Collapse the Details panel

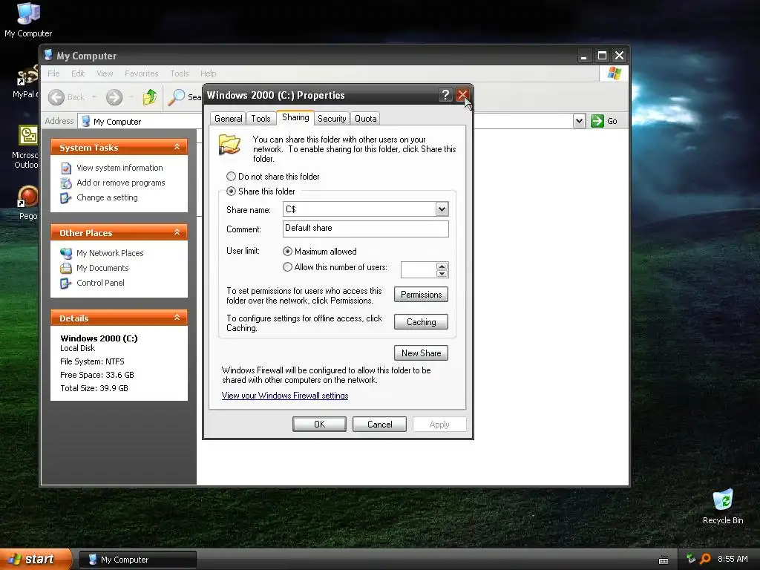coord(177,318)
